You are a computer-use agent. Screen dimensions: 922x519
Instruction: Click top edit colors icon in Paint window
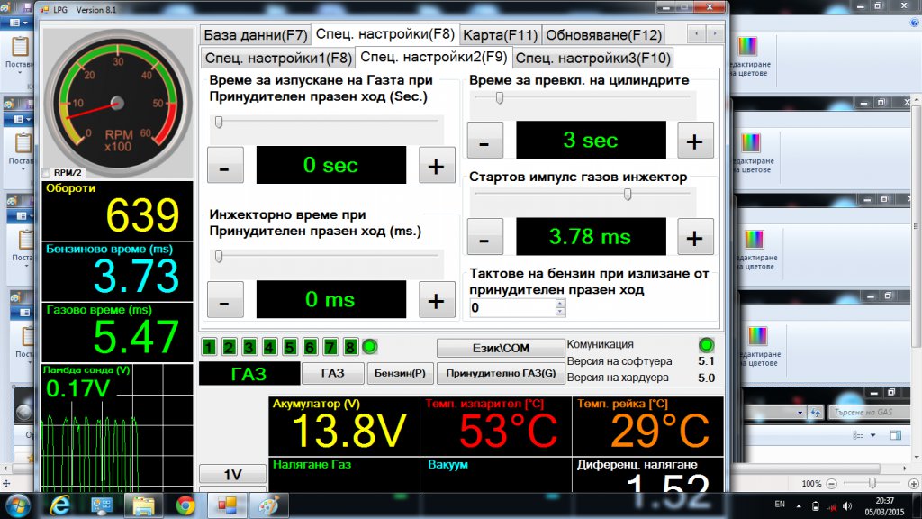pos(747,46)
